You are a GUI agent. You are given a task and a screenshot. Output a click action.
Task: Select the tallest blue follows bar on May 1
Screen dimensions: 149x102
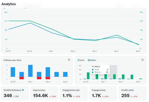(30, 71)
